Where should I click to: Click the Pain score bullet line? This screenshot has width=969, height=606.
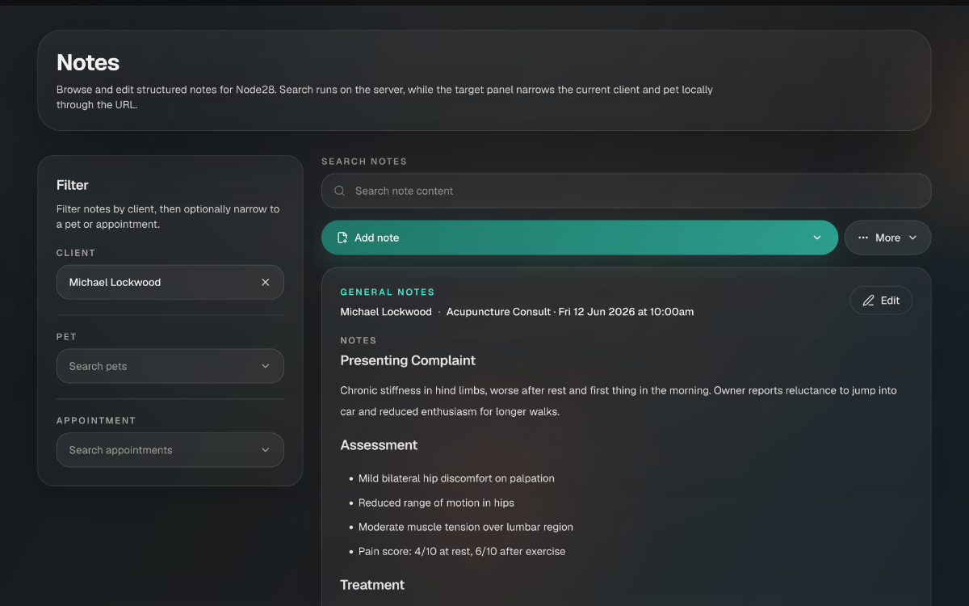pyautogui.click(x=462, y=552)
